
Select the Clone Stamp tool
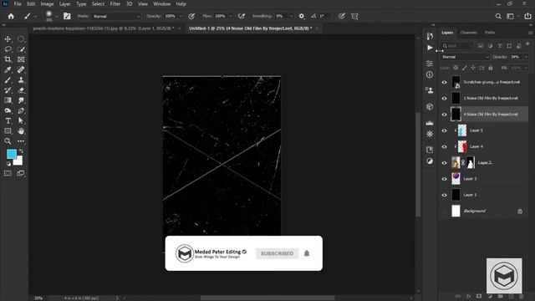coord(21,80)
